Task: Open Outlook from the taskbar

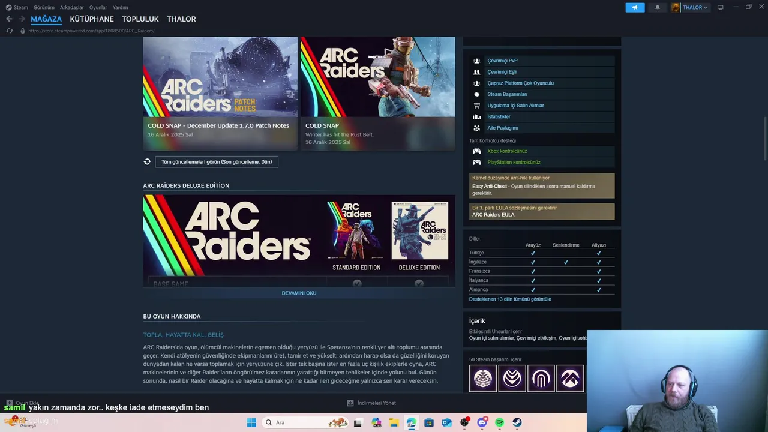Action: [446, 422]
